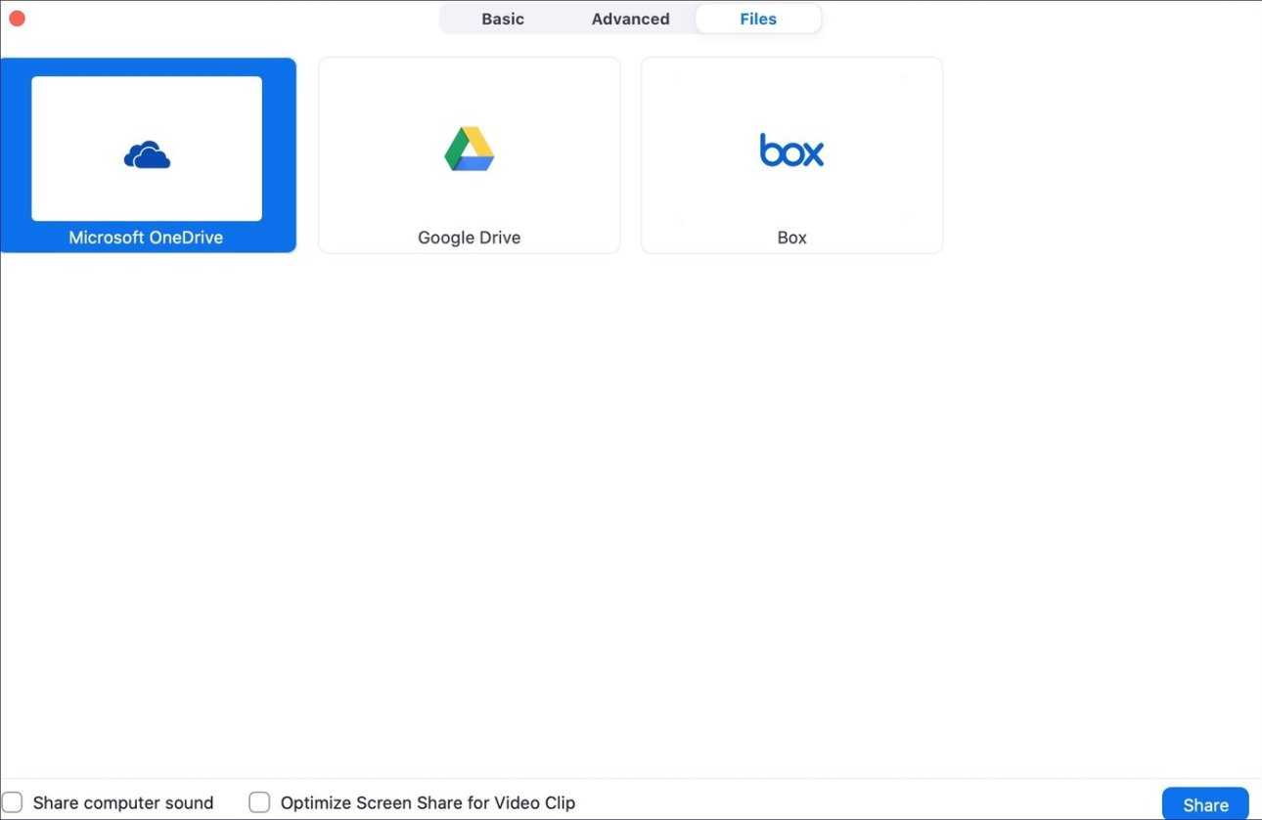The width and height of the screenshot is (1262, 820).
Task: Enable the Share computer sound checkbox
Action: pyautogui.click(x=12, y=802)
